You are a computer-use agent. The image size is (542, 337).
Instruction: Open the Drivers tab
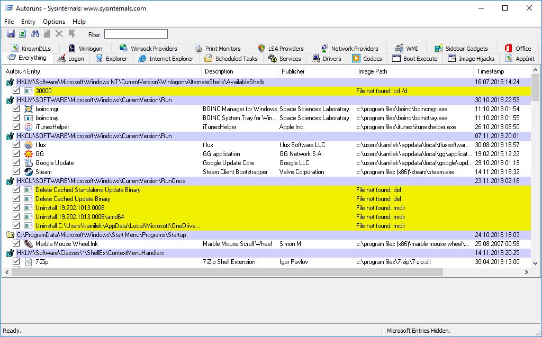coord(327,59)
